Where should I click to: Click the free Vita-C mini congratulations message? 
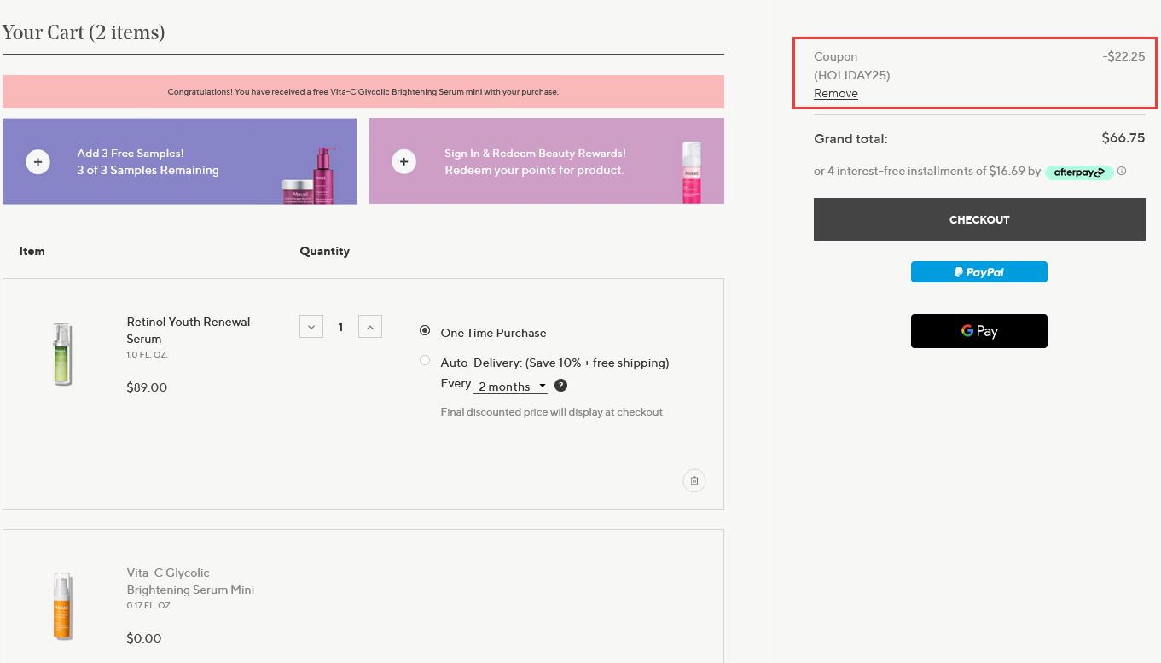point(363,91)
